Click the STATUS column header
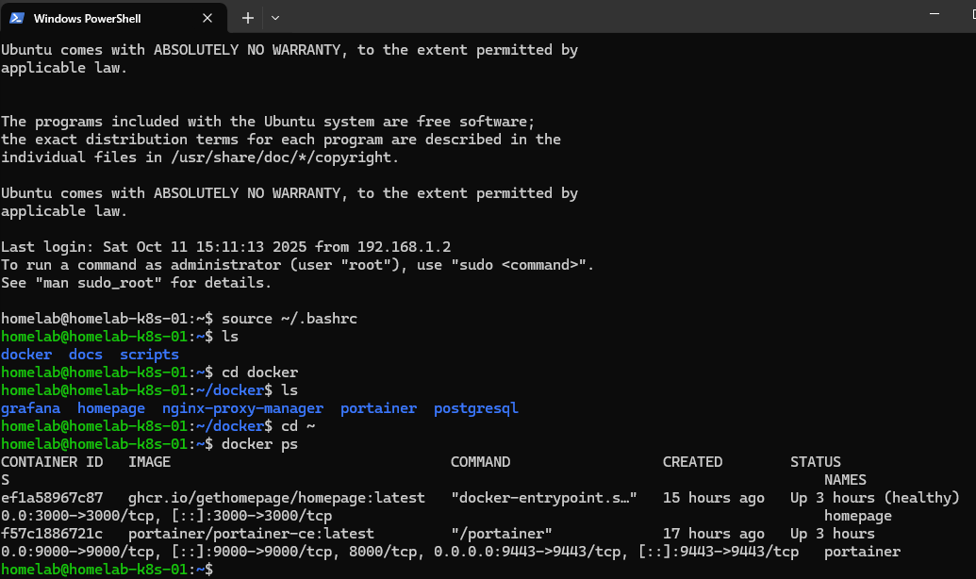 point(816,462)
